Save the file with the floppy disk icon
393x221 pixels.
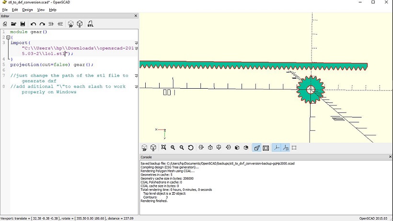tap(23, 24)
